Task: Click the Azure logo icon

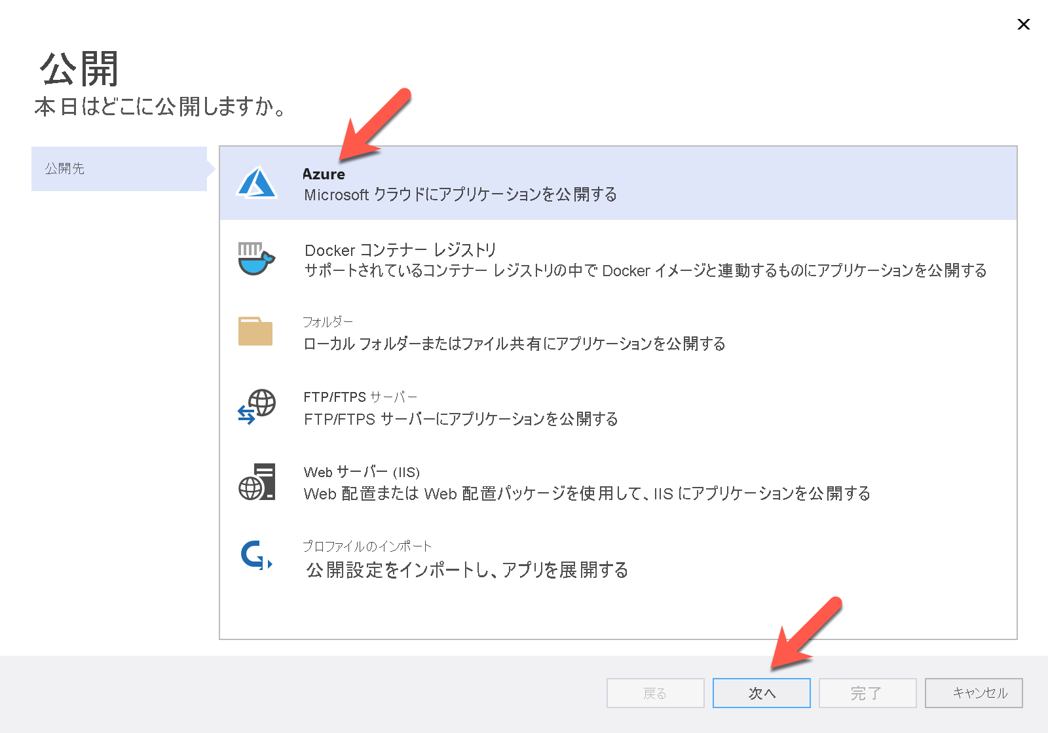Action: click(x=257, y=182)
